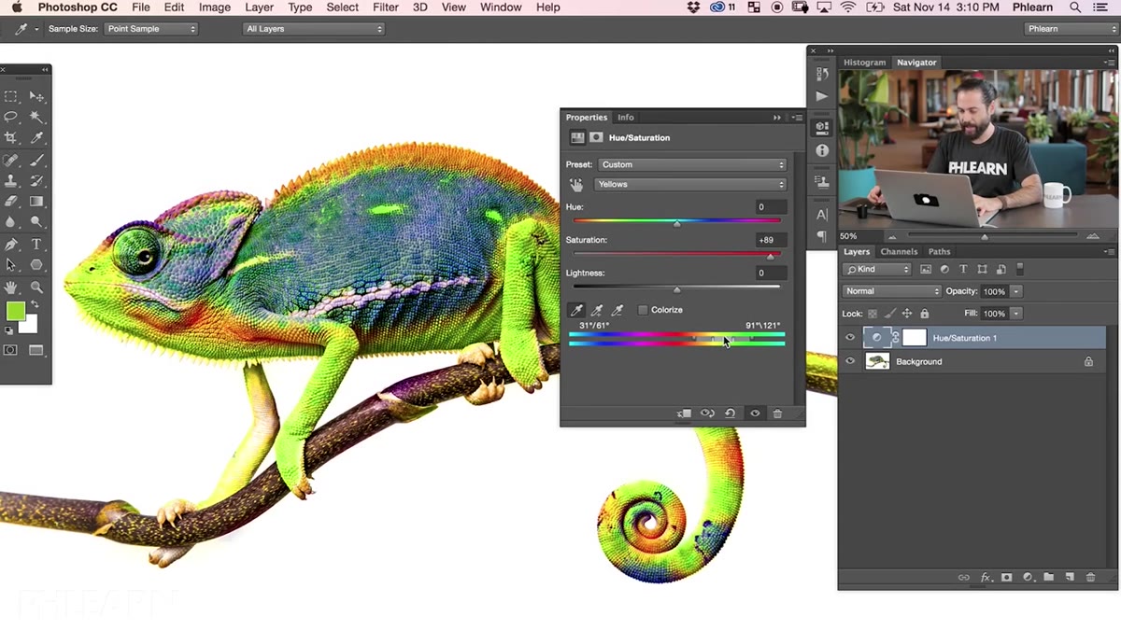Toggle the layer filter switch
This screenshot has width=1121, height=631.
pos(1020,269)
